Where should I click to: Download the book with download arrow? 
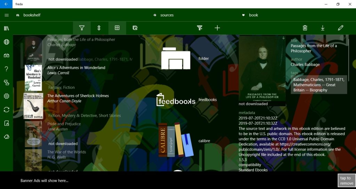323,28
